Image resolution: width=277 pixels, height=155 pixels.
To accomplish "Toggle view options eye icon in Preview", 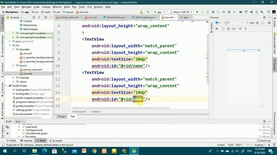I will coord(217,29).
